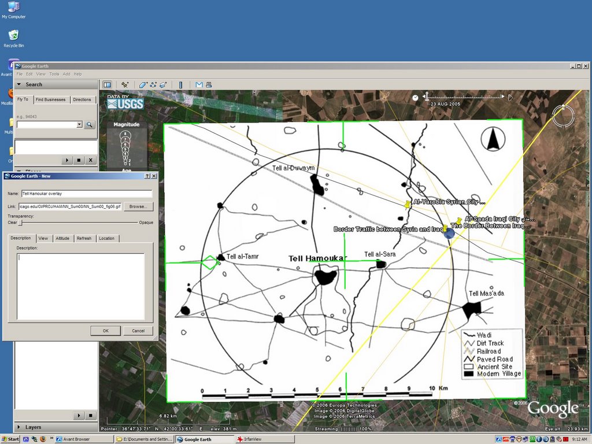The width and height of the screenshot is (592, 444).
Task: Click the time slider track at top
Action: (x=464, y=97)
